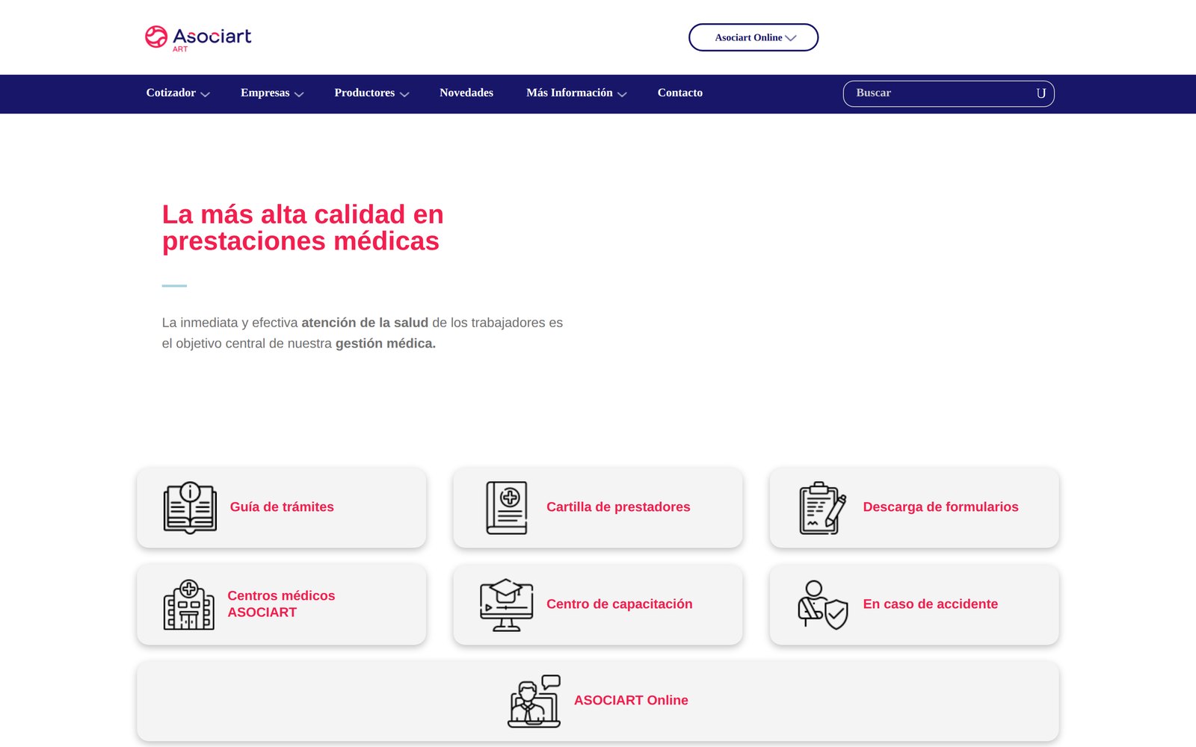Expand the Empresas menu
Image resolution: width=1196 pixels, height=747 pixels.
[272, 93]
